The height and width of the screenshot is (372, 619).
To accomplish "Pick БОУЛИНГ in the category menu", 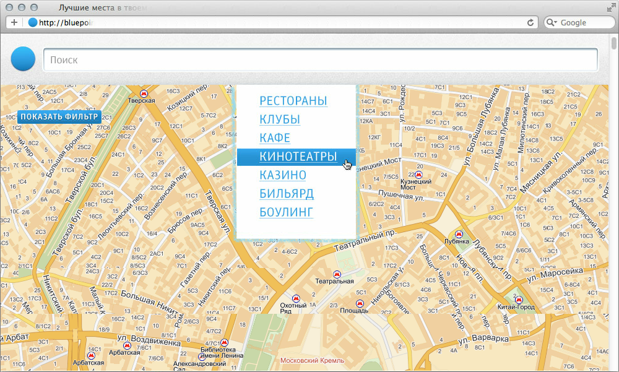I will point(286,212).
